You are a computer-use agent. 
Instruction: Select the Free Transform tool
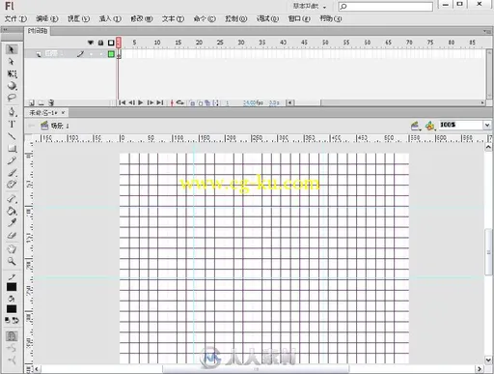tap(12, 73)
